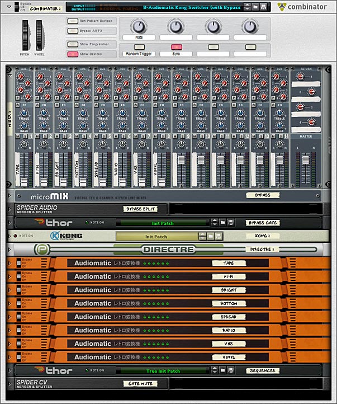Click channel 9 level fader on mixer
Viewport: 337px width, 404px height.
click(181, 160)
